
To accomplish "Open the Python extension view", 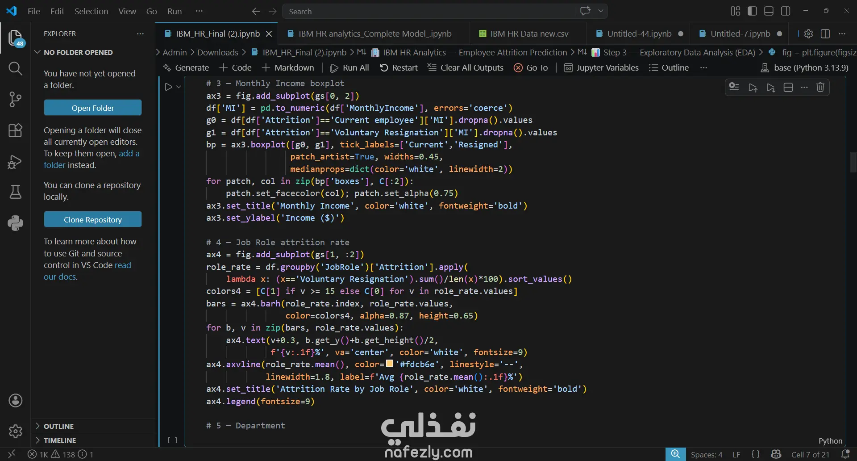I will click(16, 222).
